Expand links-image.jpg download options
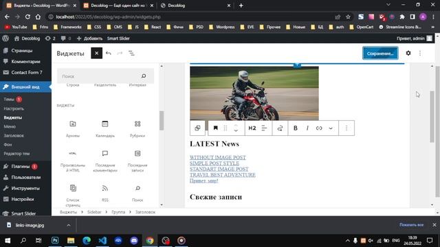 click(x=69, y=225)
